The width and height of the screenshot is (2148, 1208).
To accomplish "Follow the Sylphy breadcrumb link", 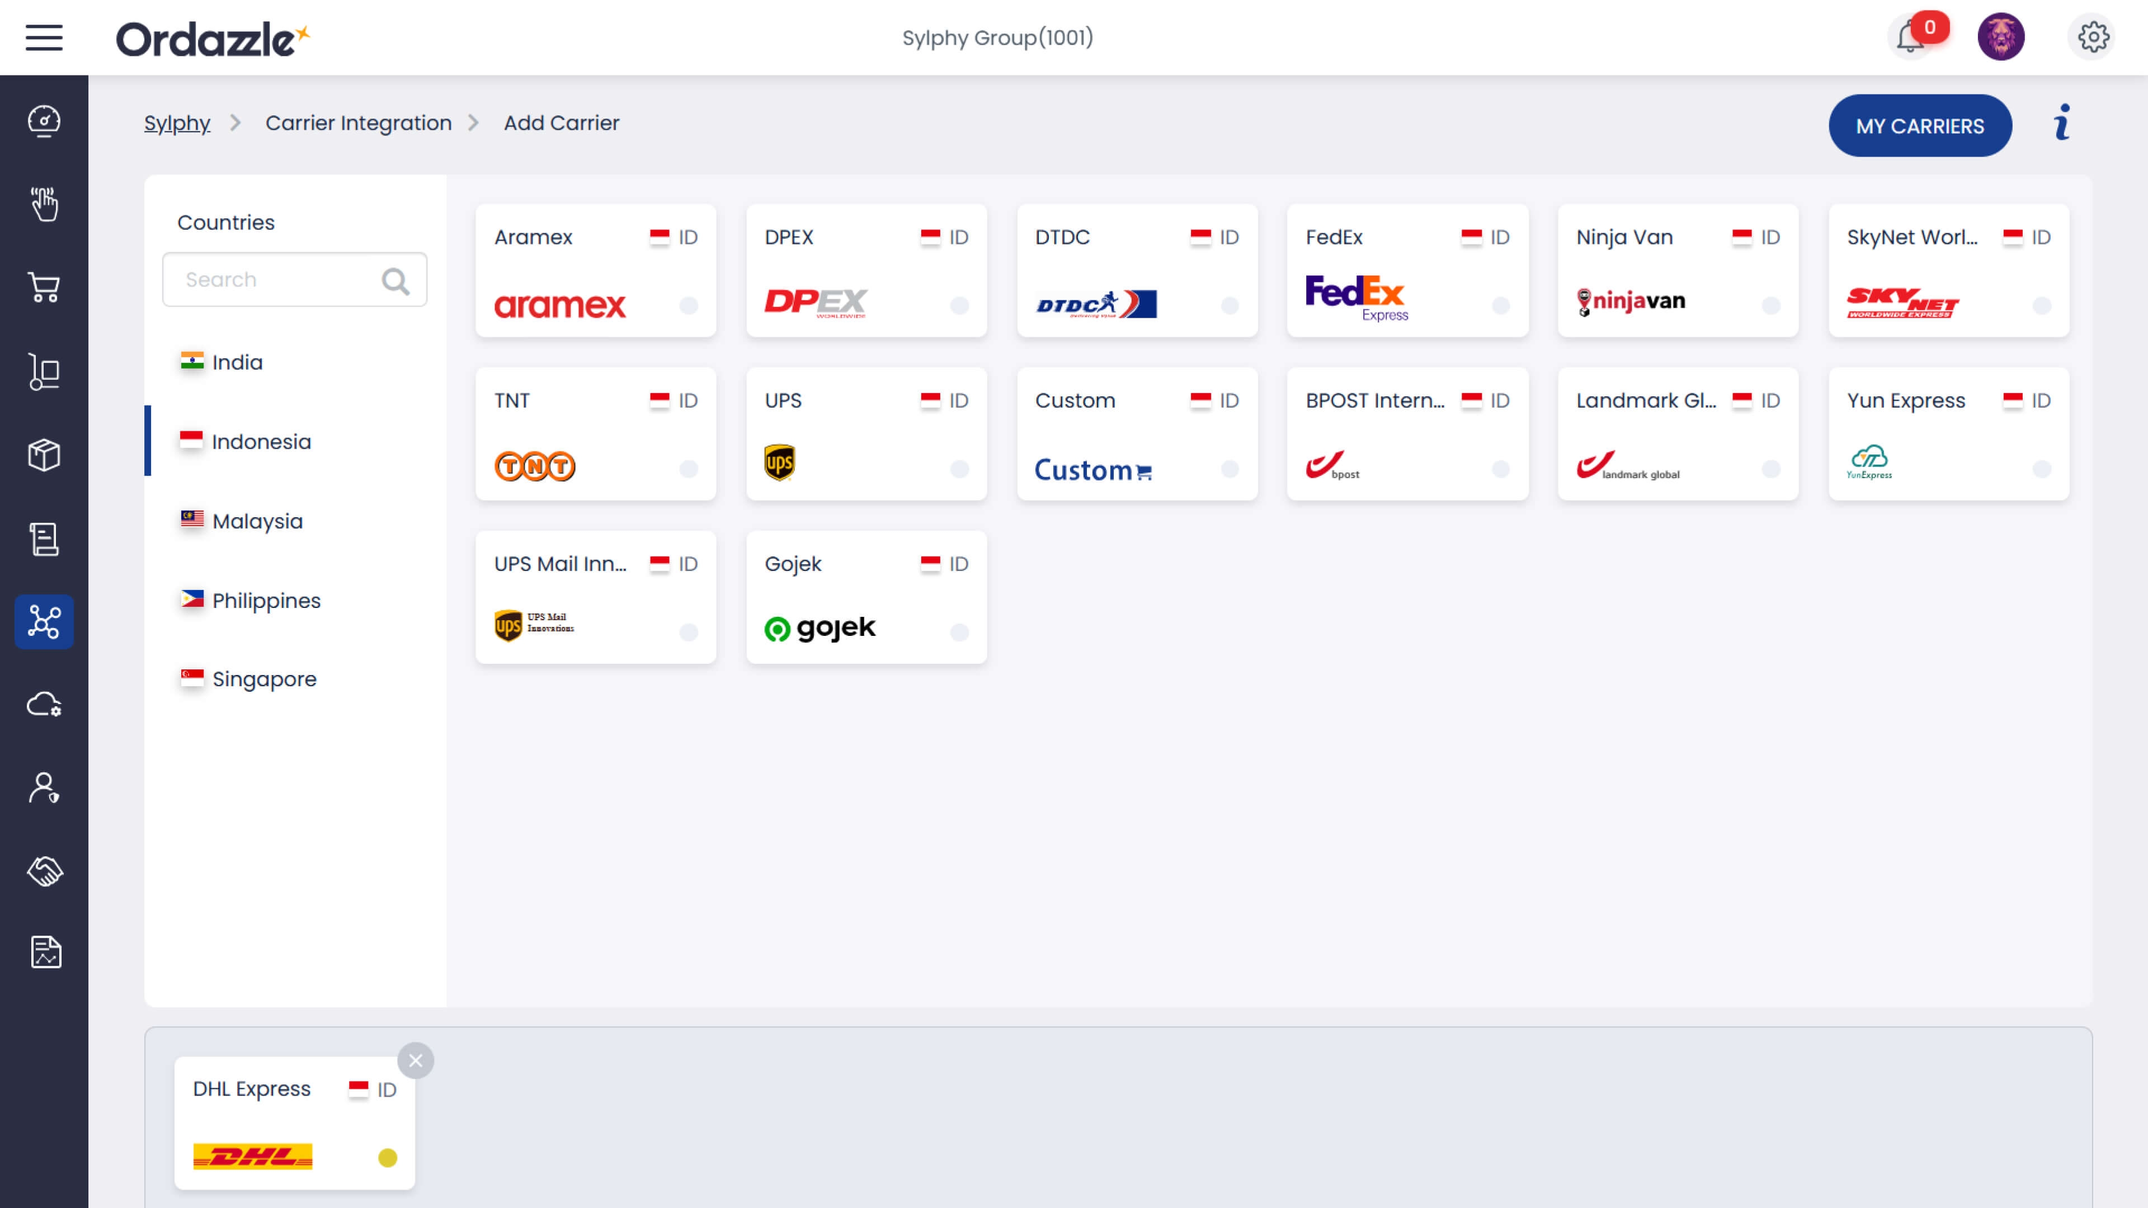I will [177, 122].
